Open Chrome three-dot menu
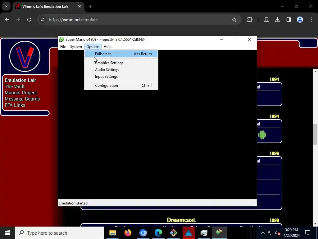 coord(311,20)
